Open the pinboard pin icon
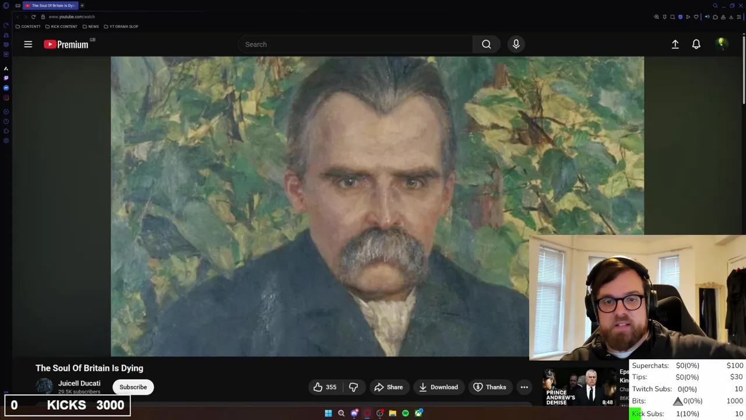The height and width of the screenshot is (420, 746). coord(664,17)
